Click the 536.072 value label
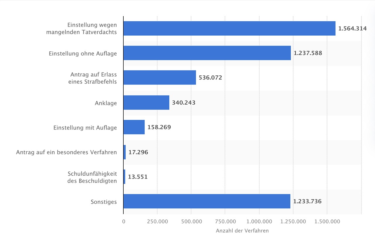Image resolution: width=375 pixels, height=246 pixels. 210,78
